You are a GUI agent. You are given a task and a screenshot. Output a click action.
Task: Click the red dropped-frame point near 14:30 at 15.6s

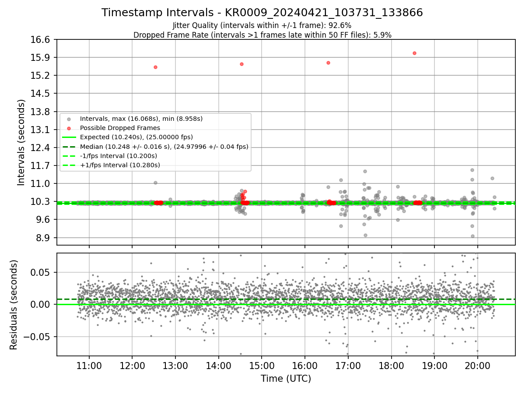(241, 64)
